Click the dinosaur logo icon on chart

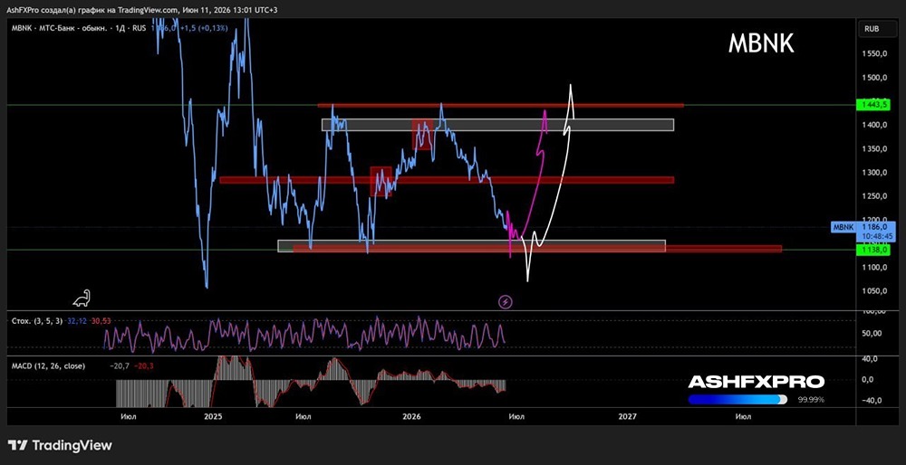point(81,298)
